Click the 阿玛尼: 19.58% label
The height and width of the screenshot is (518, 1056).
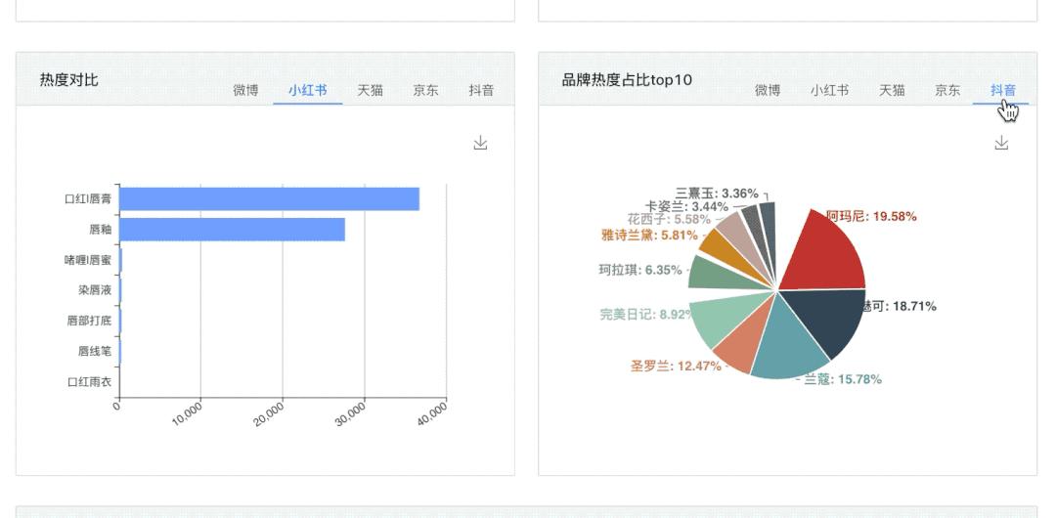[x=871, y=216]
